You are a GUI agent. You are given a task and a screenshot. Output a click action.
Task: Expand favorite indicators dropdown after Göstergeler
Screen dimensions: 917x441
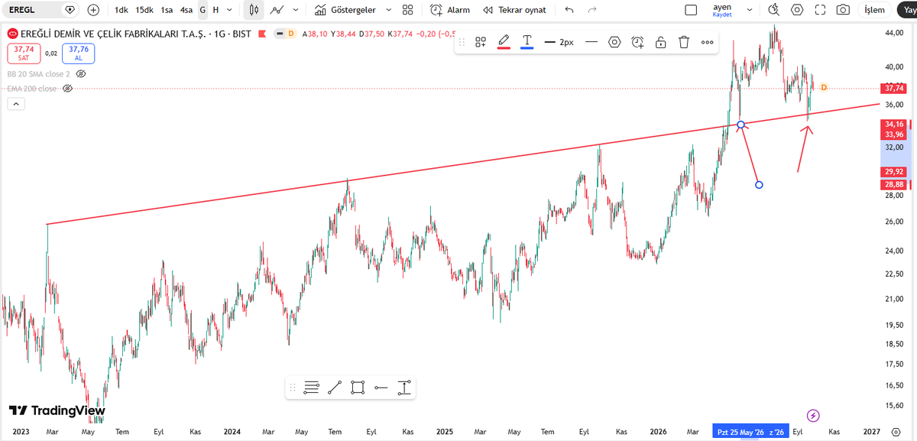pyautogui.click(x=388, y=10)
